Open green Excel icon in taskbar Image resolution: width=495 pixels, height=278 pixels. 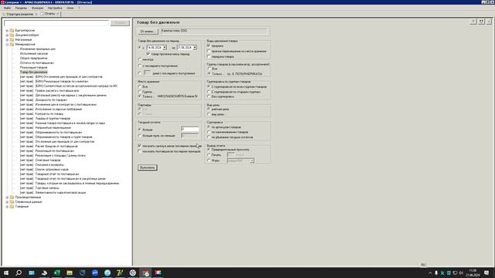[56, 273]
